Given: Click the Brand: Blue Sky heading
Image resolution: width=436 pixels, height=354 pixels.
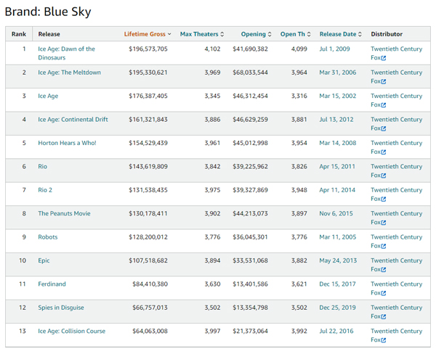Looking at the screenshot, I should click(x=48, y=12).
